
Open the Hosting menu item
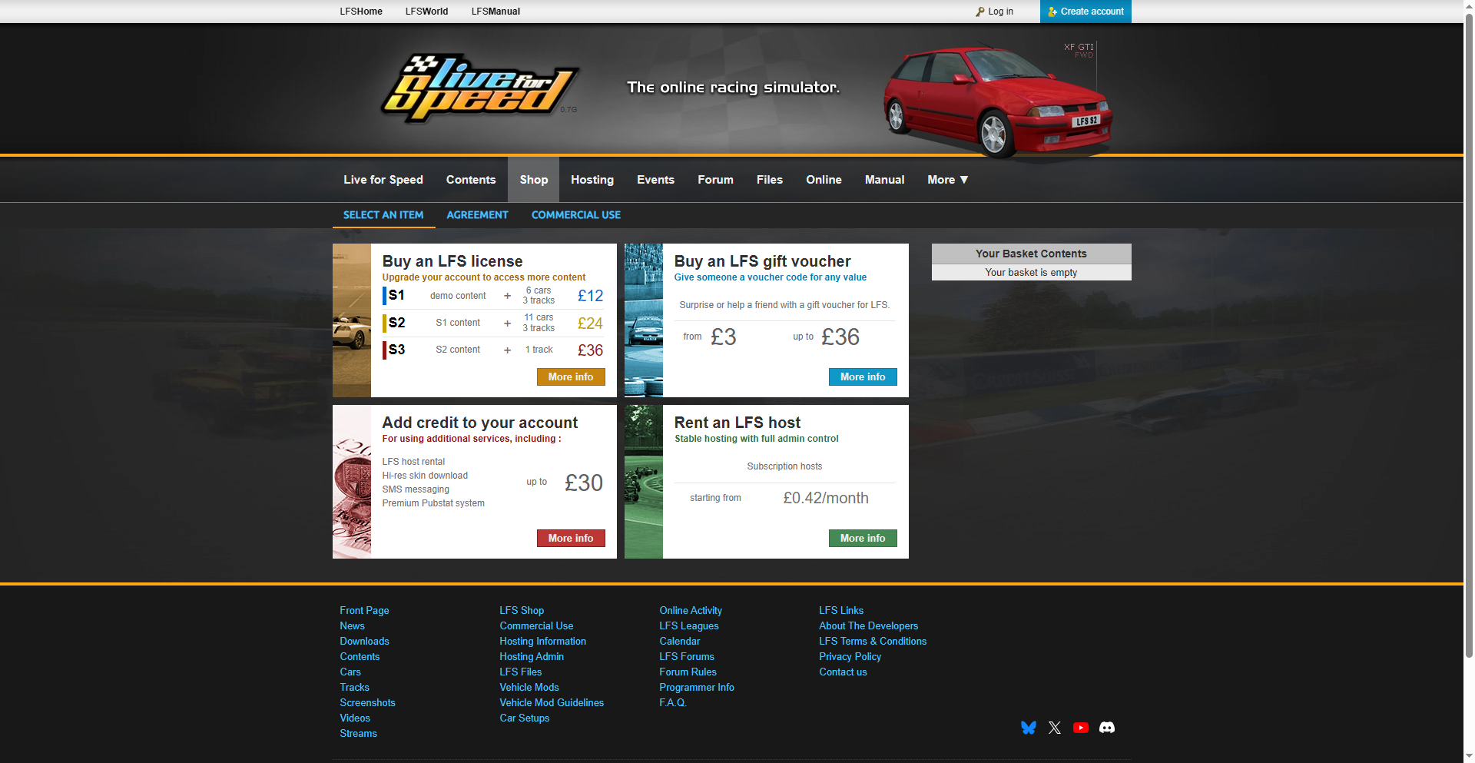[592, 180]
